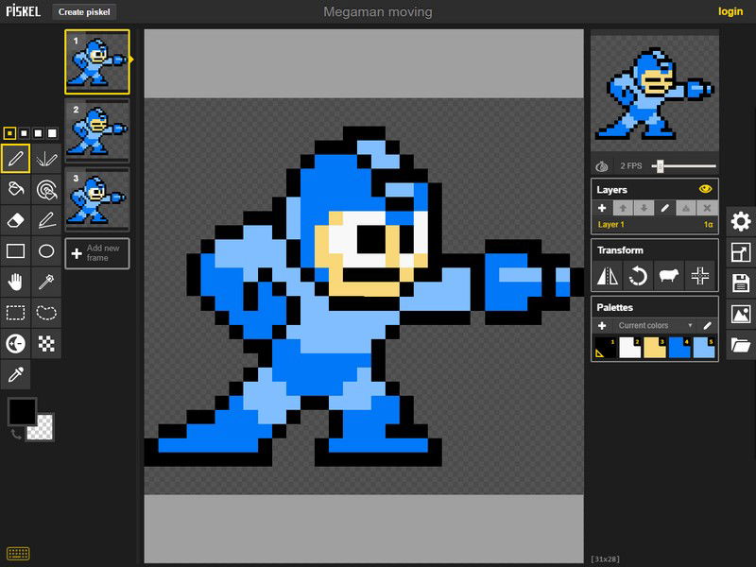
Task: Move layer down arrow button
Action: coord(644,208)
